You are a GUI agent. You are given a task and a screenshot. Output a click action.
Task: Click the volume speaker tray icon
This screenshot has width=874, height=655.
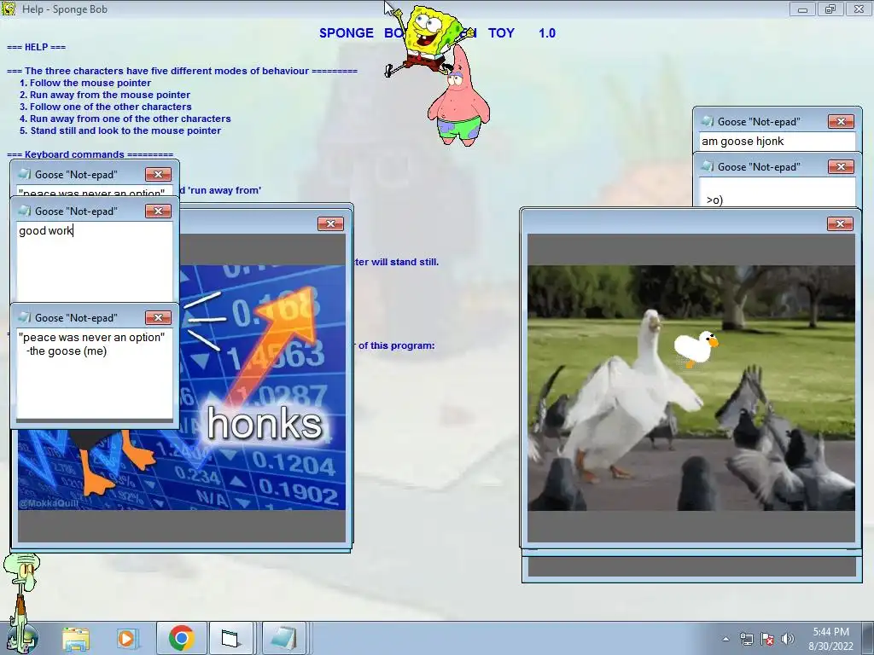[x=788, y=639]
